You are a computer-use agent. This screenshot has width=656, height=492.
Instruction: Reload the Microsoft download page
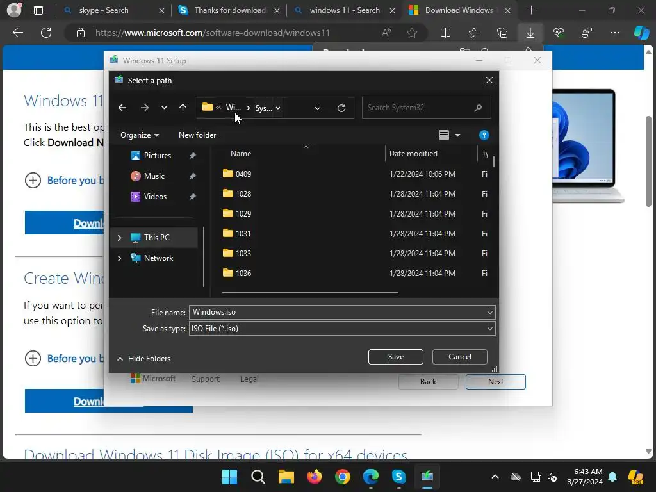(x=46, y=33)
